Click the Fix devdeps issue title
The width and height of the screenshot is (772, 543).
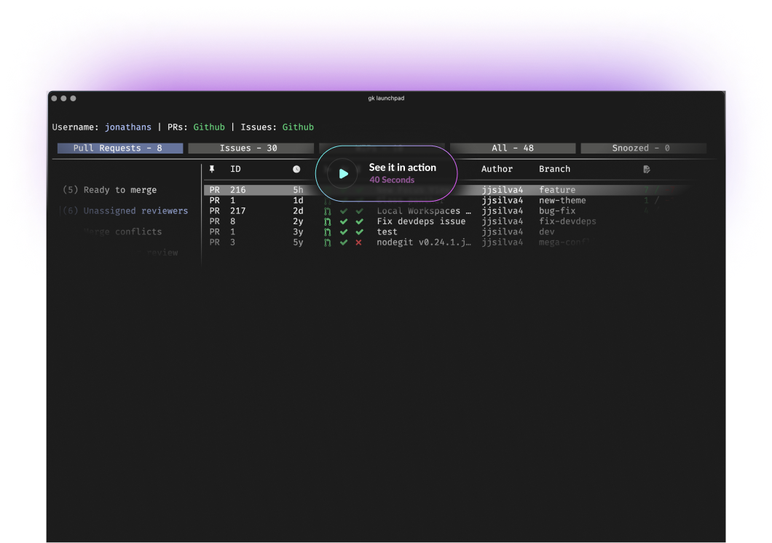coord(421,222)
